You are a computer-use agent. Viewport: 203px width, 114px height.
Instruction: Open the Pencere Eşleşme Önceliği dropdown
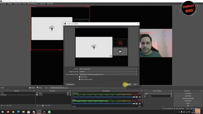point(108,74)
